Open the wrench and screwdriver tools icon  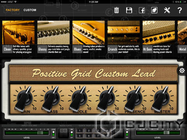click(x=167, y=10)
